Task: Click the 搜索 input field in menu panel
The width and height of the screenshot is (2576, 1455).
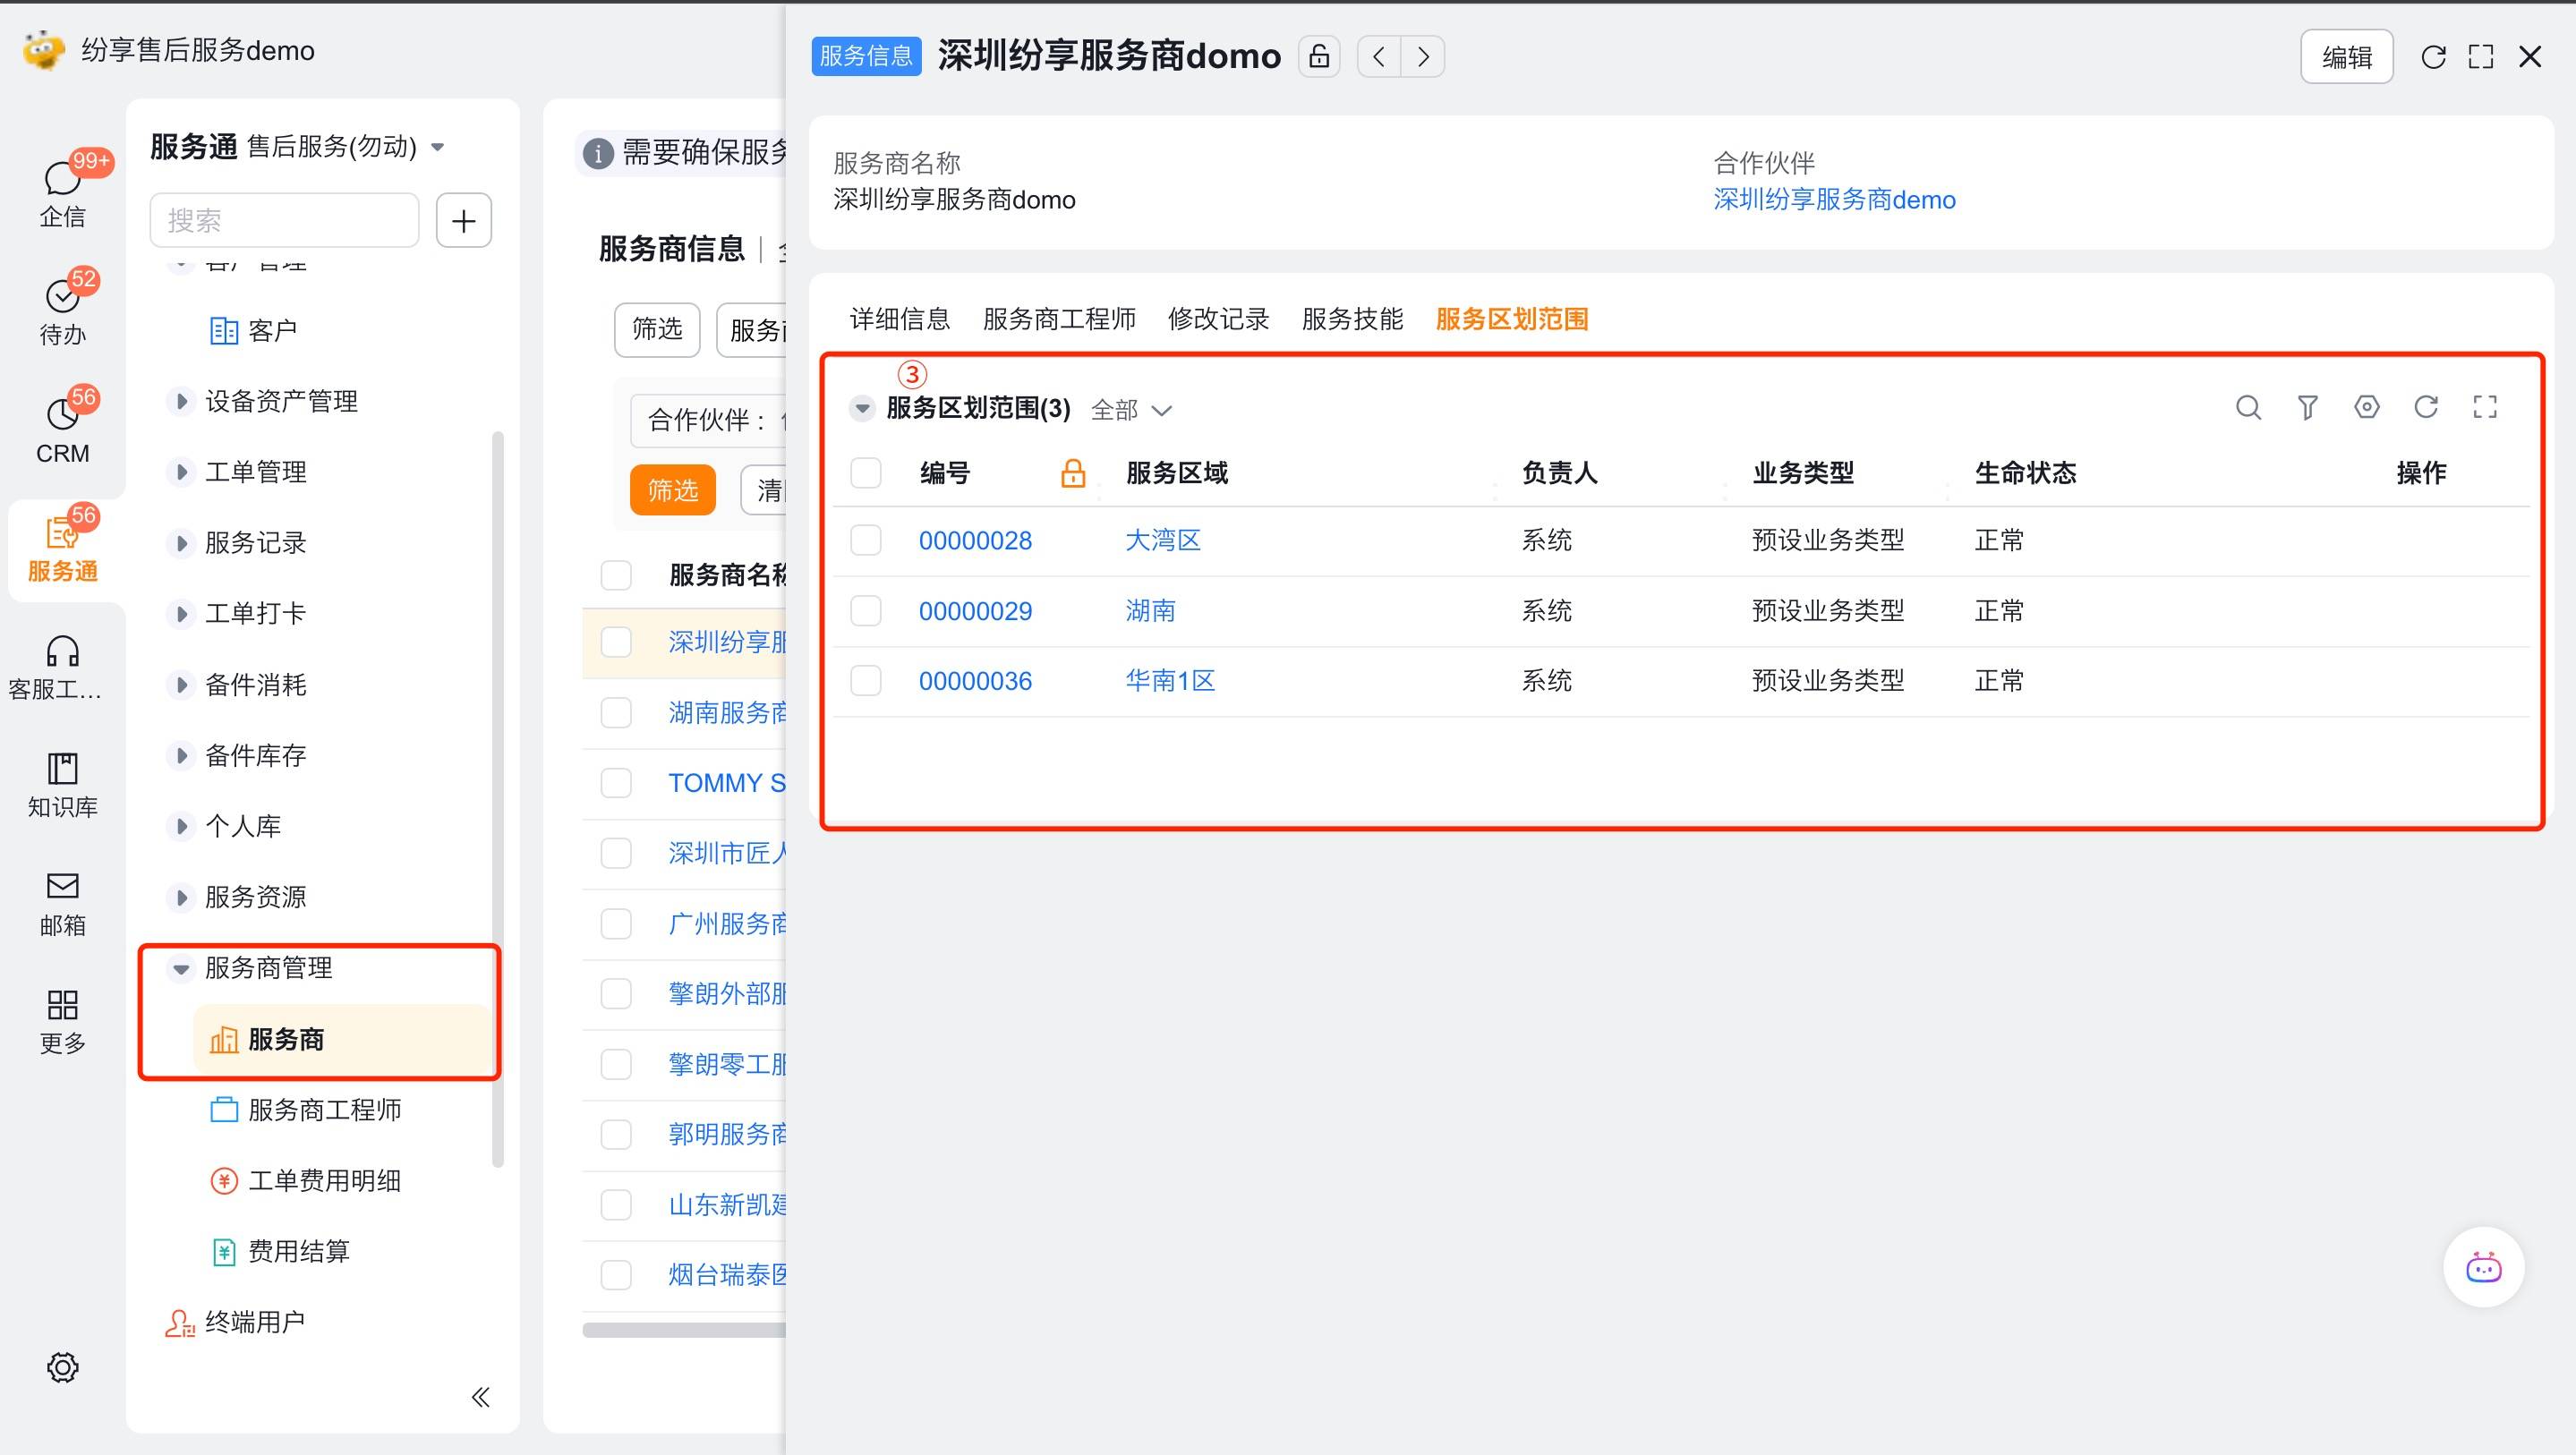Action: pos(284,220)
